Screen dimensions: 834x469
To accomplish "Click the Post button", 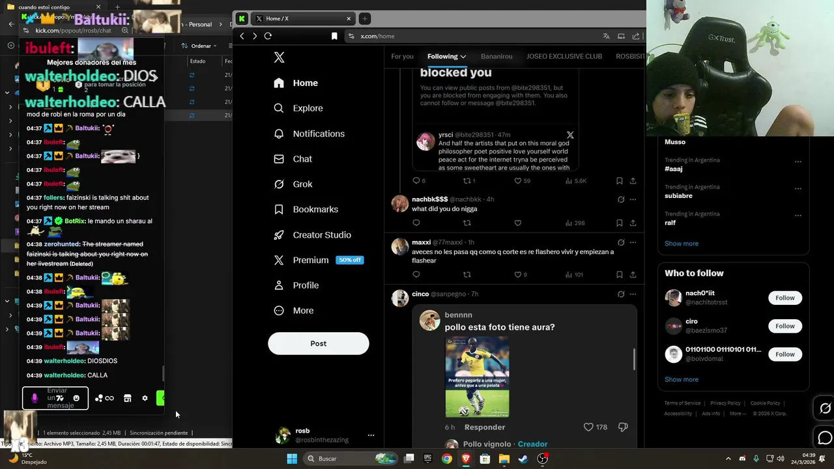I will point(319,343).
